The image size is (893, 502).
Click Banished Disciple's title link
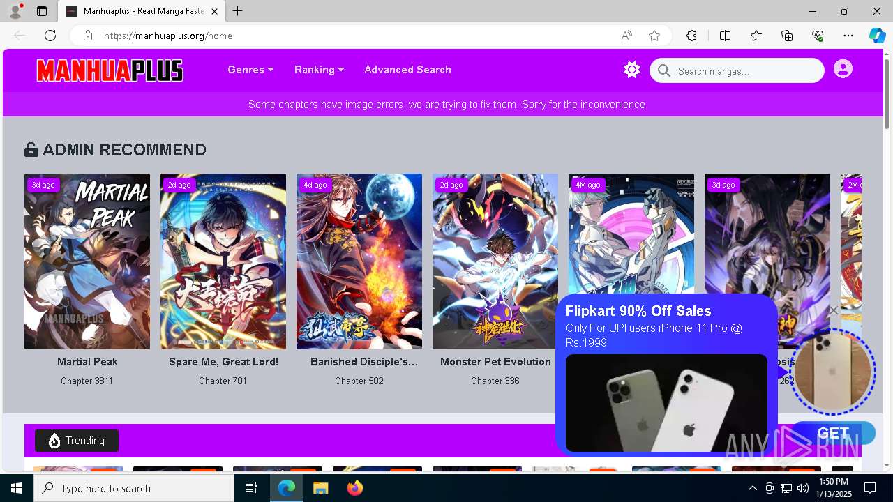[364, 362]
